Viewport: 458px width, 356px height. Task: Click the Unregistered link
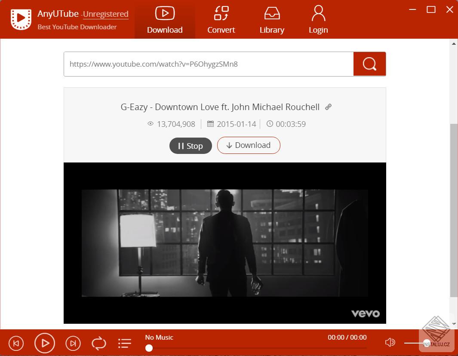pos(105,14)
